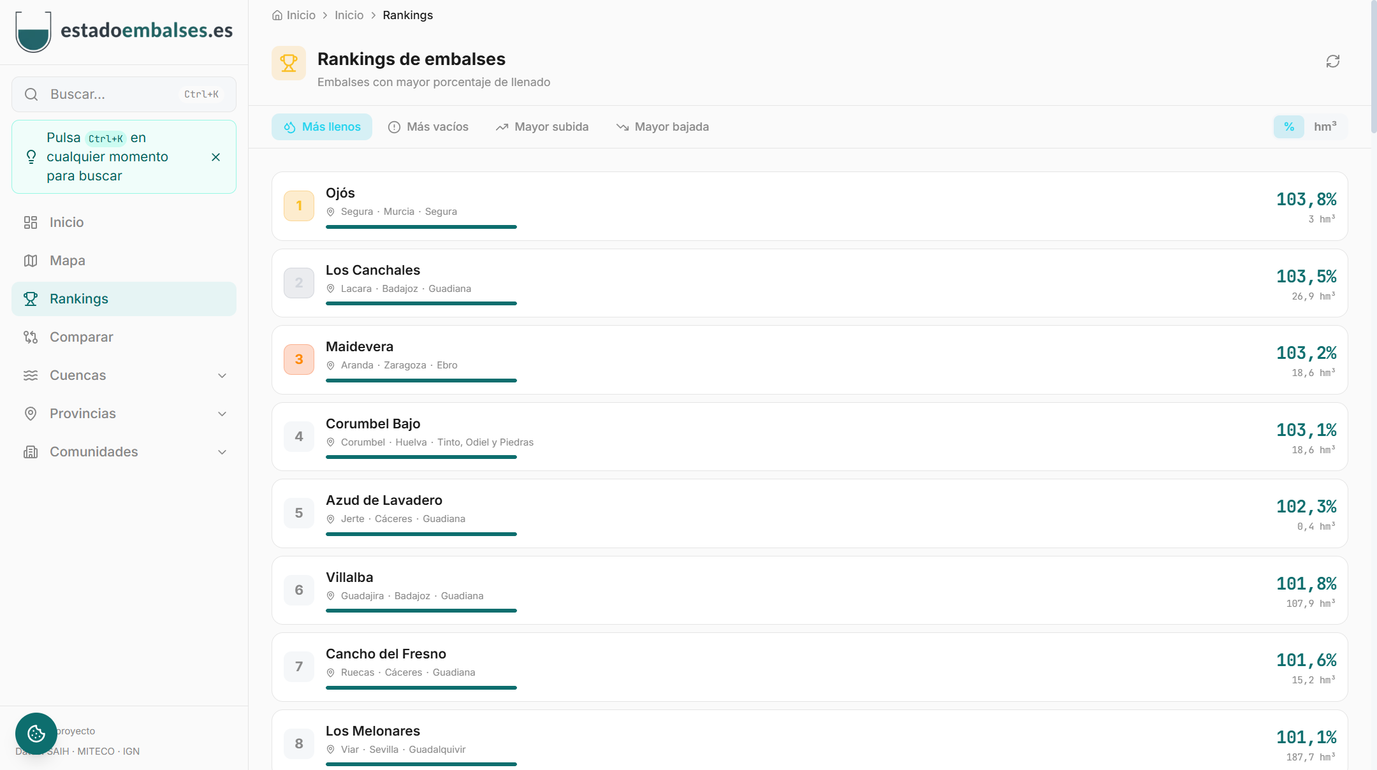Expand the Cuencas section

(x=222, y=375)
